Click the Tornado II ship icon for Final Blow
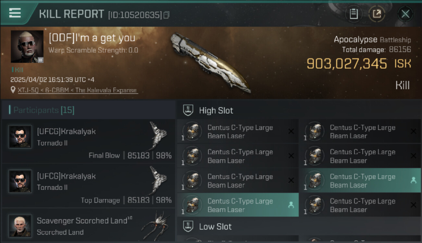Image resolution: width=422 pixels, height=243 pixels. coord(158,135)
